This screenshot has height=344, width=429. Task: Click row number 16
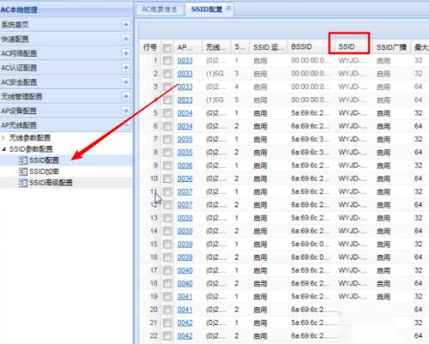click(x=154, y=257)
